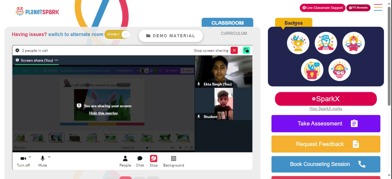
Task: Turn off the camera
Action: coord(23,161)
